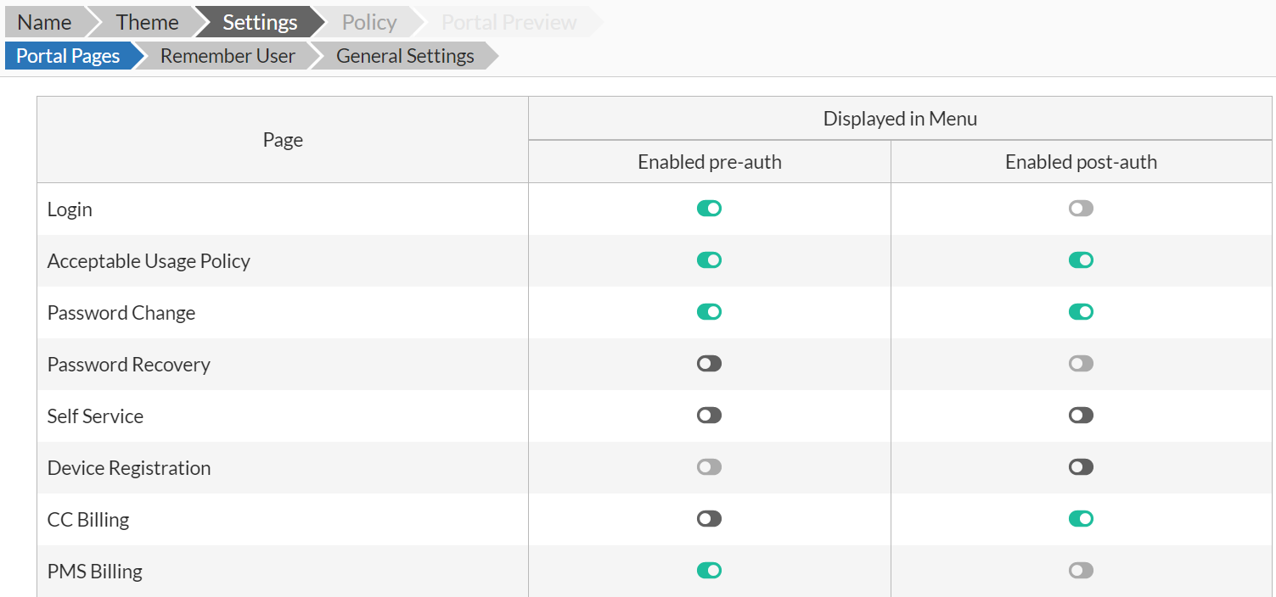Viewport: 1276px width, 597px height.
Task: Turn off Acceptable Usage Policy pre-auth
Action: 709,259
